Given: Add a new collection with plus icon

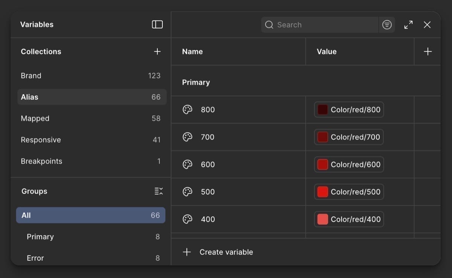Looking at the screenshot, I should pos(157,52).
